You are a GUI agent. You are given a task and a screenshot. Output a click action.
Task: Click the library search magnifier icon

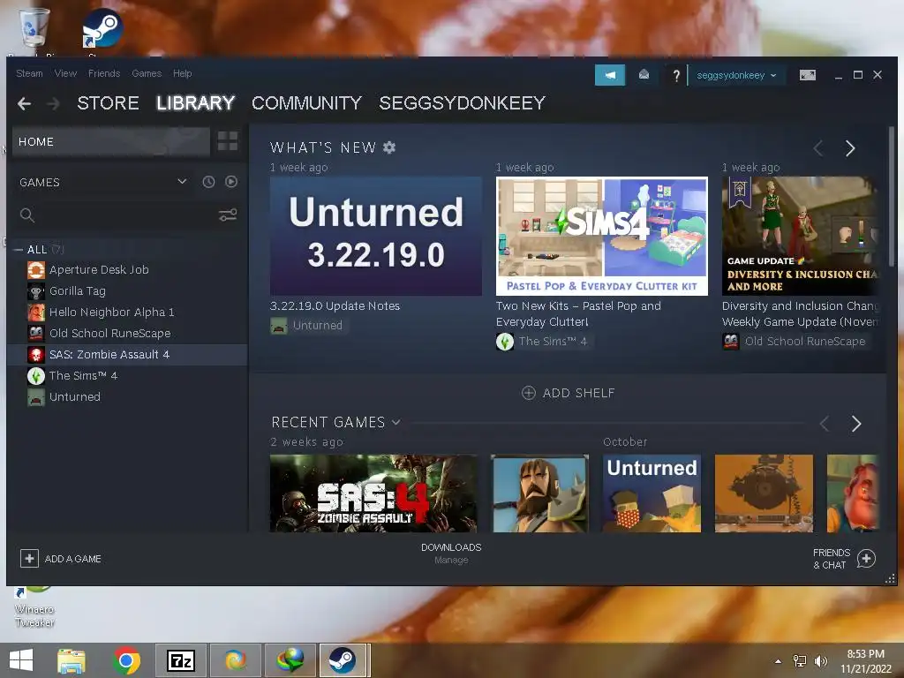click(x=27, y=215)
